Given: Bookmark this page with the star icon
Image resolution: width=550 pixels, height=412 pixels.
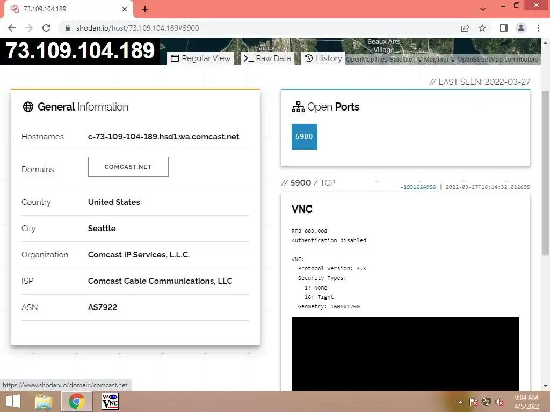Looking at the screenshot, I should click(x=482, y=28).
